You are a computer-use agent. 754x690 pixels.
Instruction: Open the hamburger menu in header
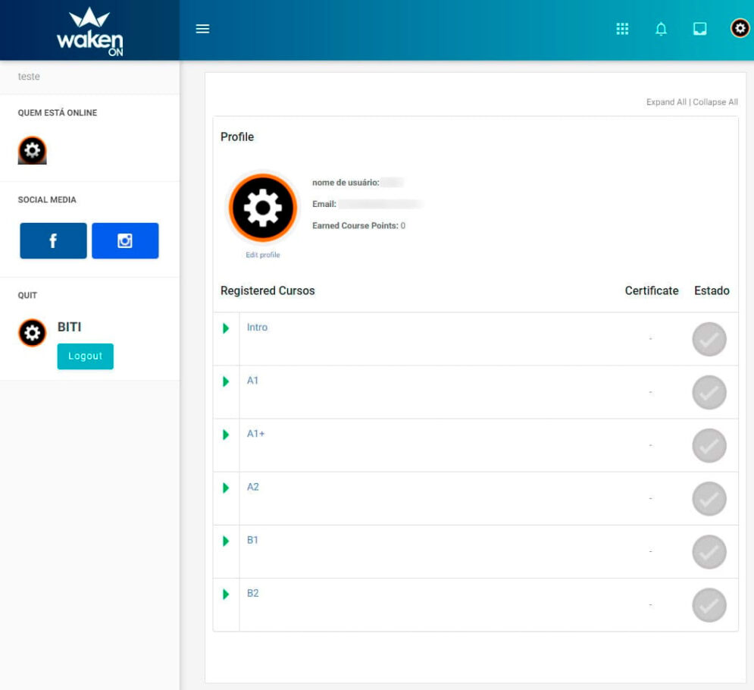(x=202, y=29)
